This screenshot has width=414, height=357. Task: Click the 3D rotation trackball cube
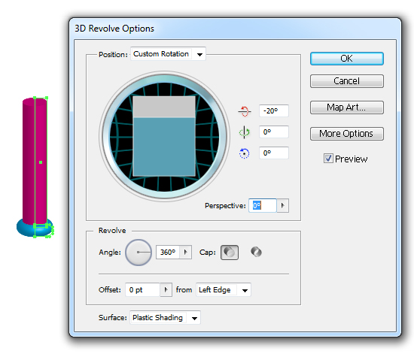click(164, 136)
